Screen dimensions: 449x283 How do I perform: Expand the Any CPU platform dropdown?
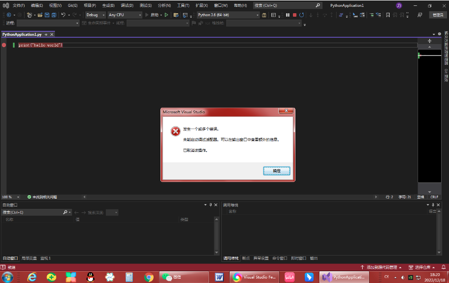point(140,15)
